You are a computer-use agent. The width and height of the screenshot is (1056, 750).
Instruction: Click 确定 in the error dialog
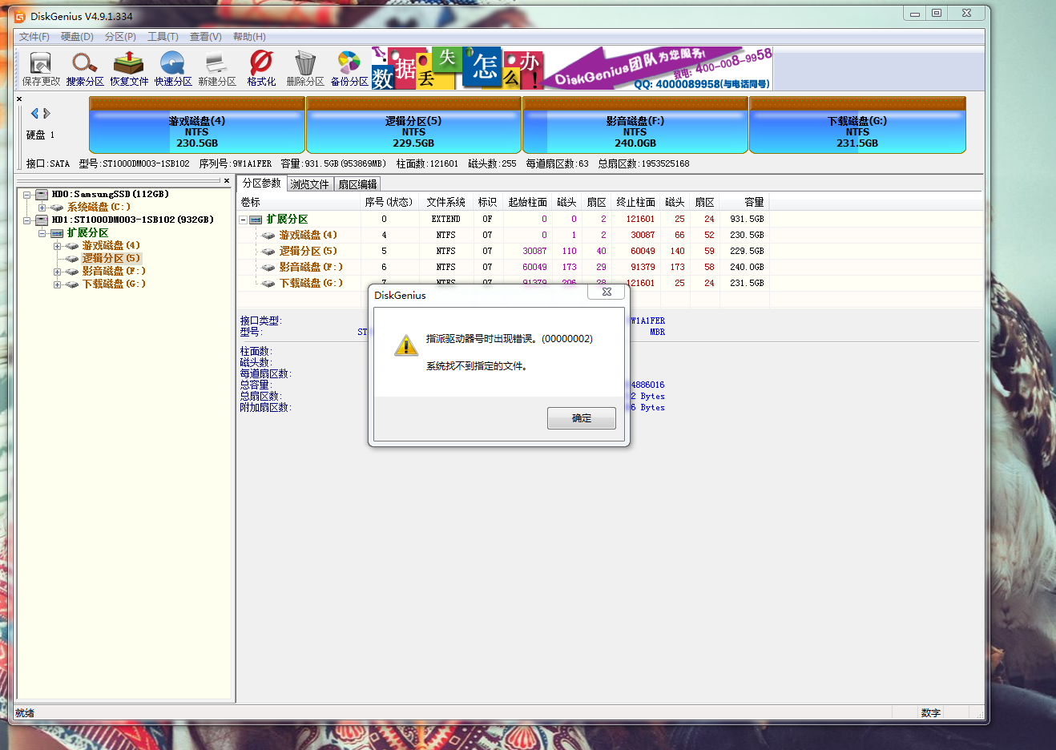click(x=582, y=418)
